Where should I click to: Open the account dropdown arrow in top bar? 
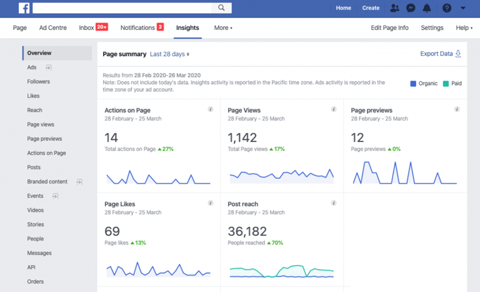pyautogui.click(x=463, y=8)
